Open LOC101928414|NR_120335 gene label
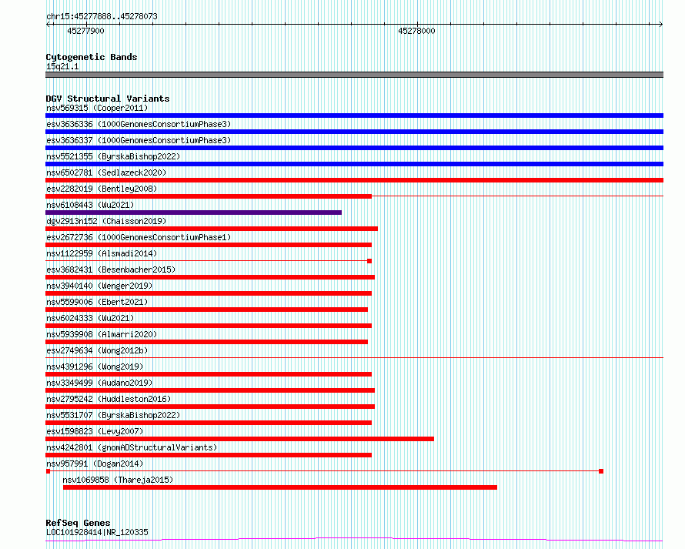685x549 pixels. coord(97,532)
